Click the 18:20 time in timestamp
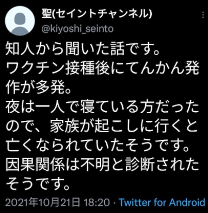 coord(97,202)
